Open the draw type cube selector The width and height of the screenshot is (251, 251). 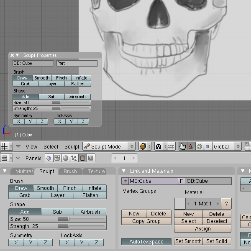(x=145, y=146)
